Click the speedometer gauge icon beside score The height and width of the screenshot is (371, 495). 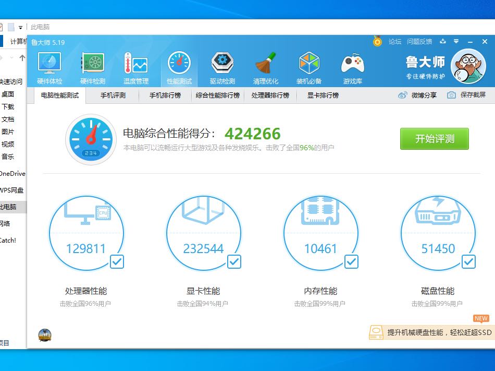[x=91, y=139]
